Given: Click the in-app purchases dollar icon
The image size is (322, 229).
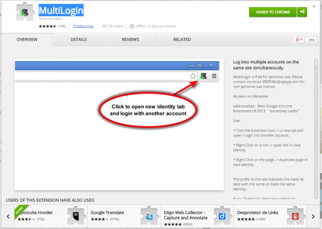Looking at the screenshot, I should (x=132, y=26).
